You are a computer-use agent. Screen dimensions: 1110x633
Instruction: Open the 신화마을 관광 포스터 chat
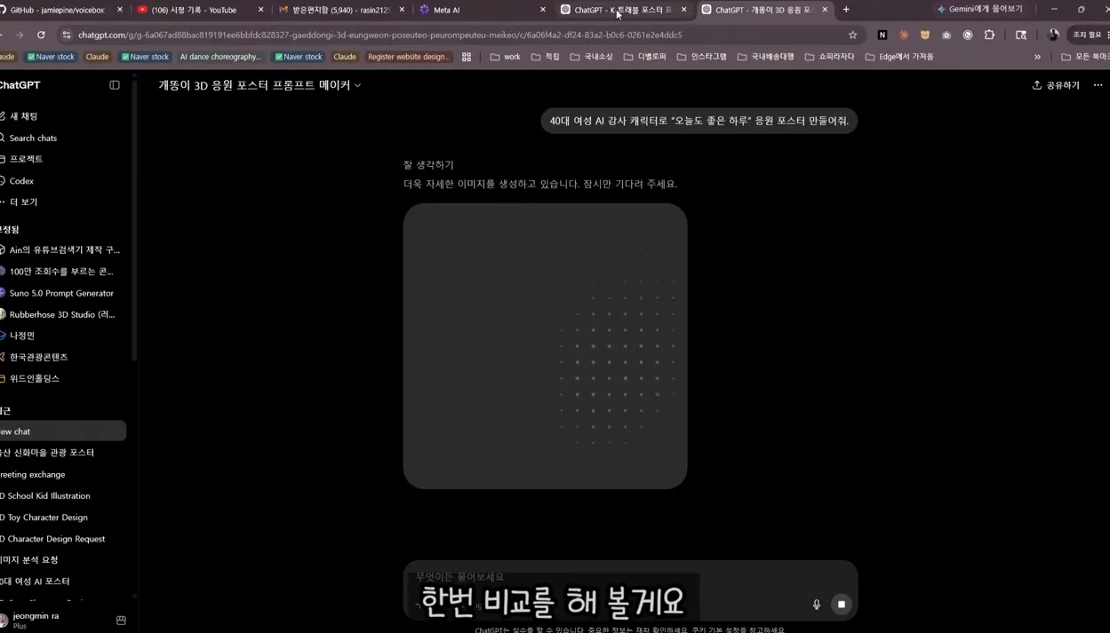coord(48,453)
